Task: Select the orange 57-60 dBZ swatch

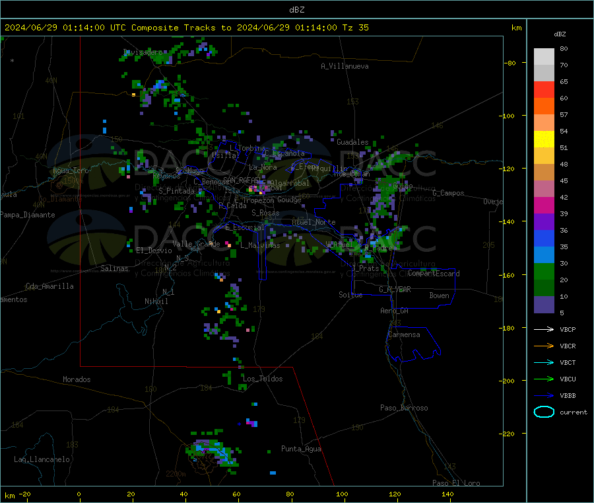Action: 544,106
